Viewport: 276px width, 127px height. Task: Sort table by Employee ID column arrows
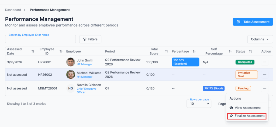(x=61, y=51)
